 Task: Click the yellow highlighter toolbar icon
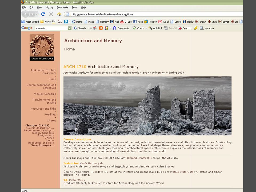(195, 28)
